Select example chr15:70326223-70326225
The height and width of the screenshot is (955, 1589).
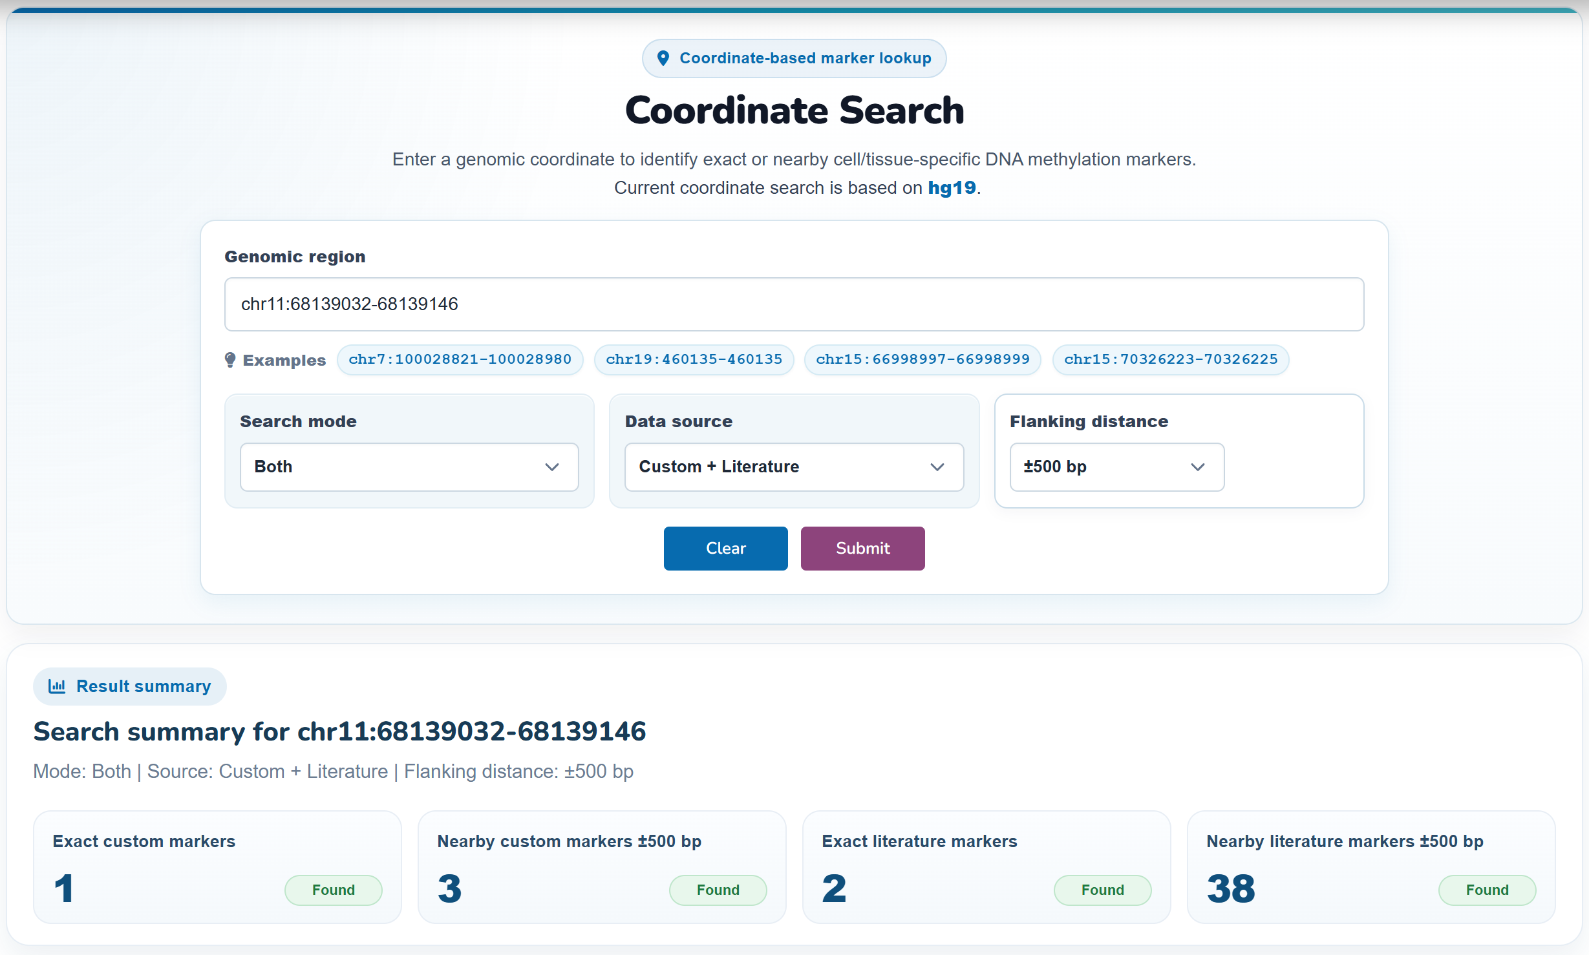(x=1171, y=359)
